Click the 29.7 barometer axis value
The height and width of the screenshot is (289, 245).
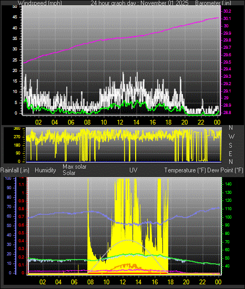pyautogui.click(x=227, y=47)
